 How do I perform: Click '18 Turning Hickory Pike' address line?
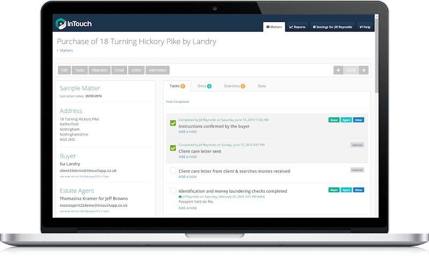pyautogui.click(x=79, y=119)
